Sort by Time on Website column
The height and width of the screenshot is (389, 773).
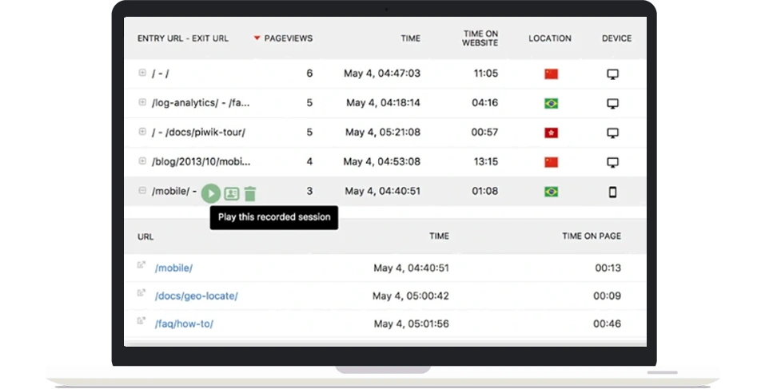(480, 38)
